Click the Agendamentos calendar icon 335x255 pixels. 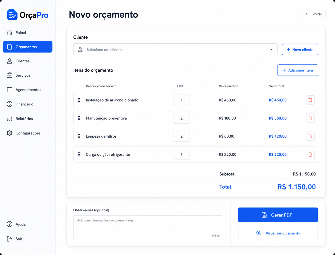pos(9,90)
